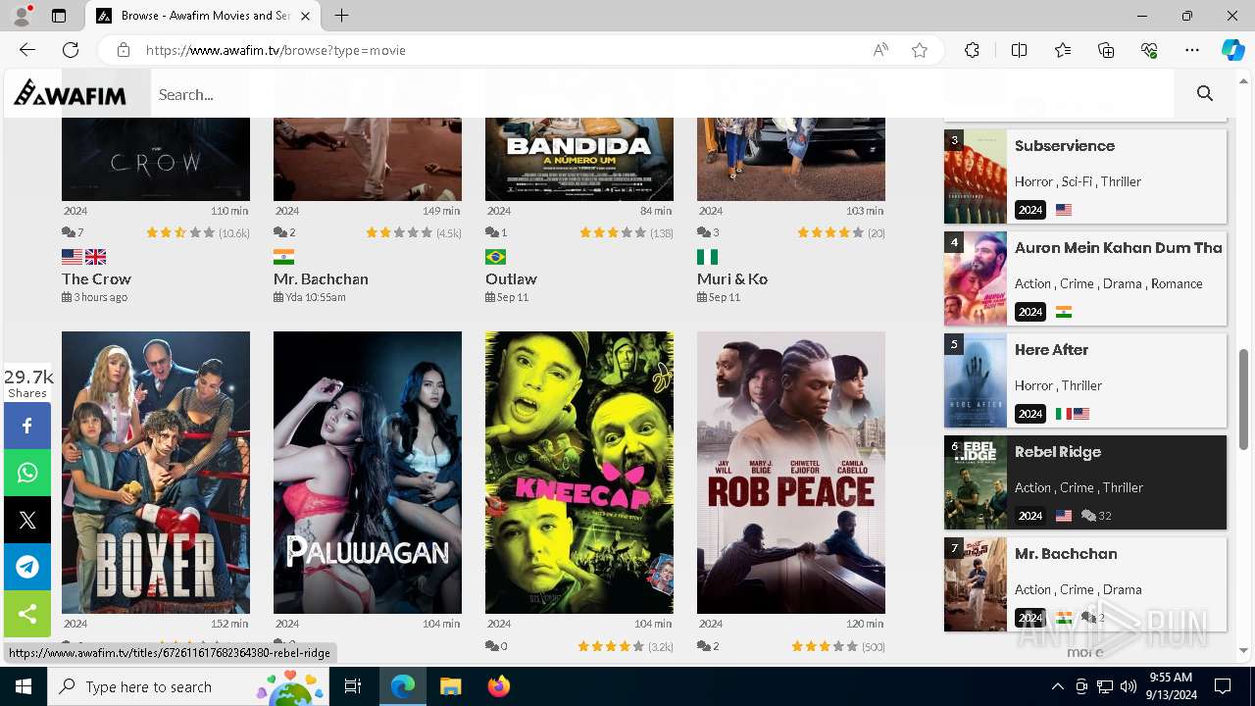Open Task View on the taskbar

pos(353,686)
